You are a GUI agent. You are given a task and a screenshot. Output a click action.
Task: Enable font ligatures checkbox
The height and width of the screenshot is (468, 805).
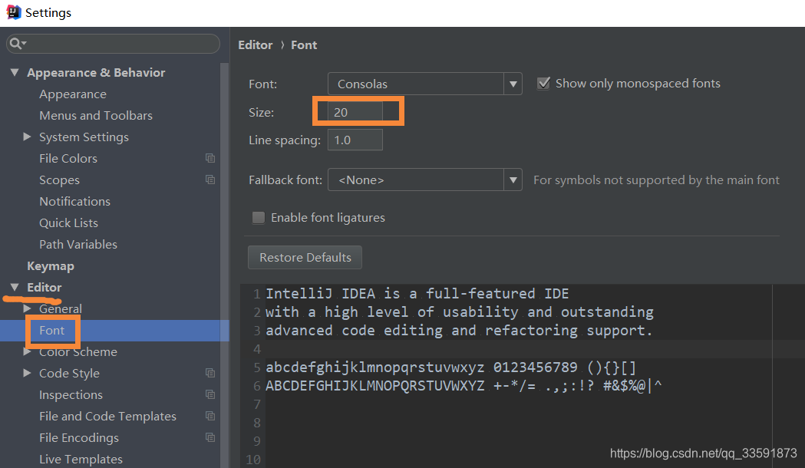coord(259,218)
